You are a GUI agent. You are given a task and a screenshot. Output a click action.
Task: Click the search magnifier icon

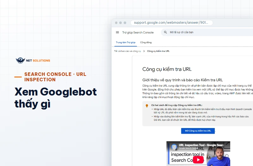(x=165, y=32)
